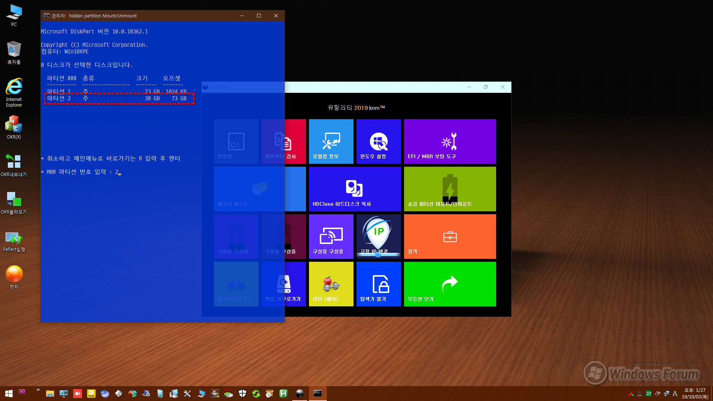This screenshot has width=713, height=401.
Task: Open the 탐색기 열기 tile
Action: coord(378,284)
